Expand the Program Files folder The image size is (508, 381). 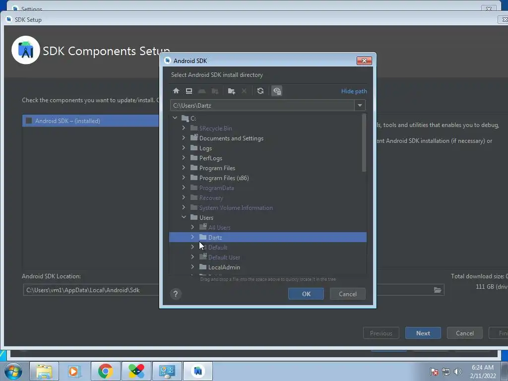pos(184,168)
